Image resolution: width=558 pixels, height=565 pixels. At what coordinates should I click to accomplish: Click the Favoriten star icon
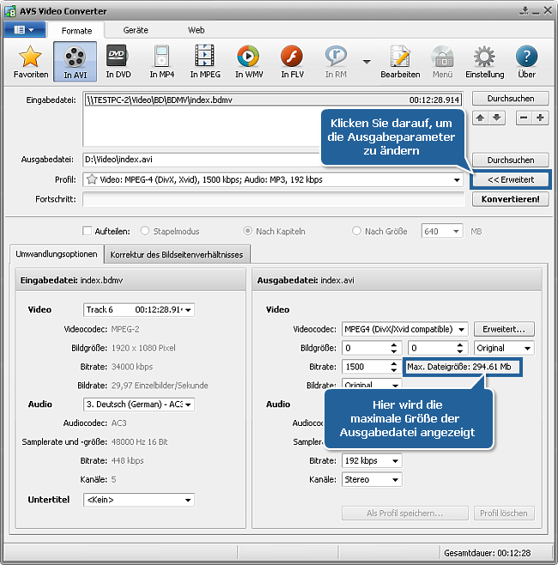pos(31,62)
